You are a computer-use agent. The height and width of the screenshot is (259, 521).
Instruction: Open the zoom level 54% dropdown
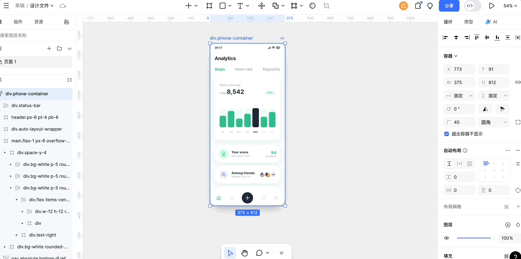[510, 6]
